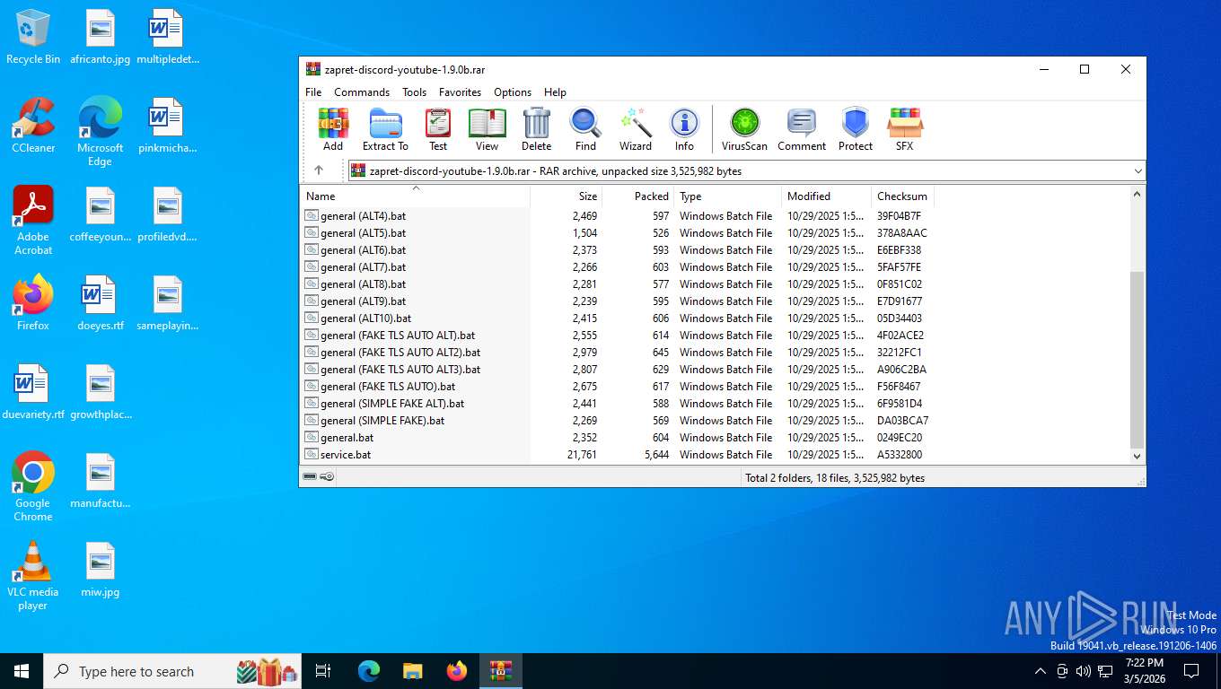
Task: Open the Favorites menu
Action: (460, 92)
